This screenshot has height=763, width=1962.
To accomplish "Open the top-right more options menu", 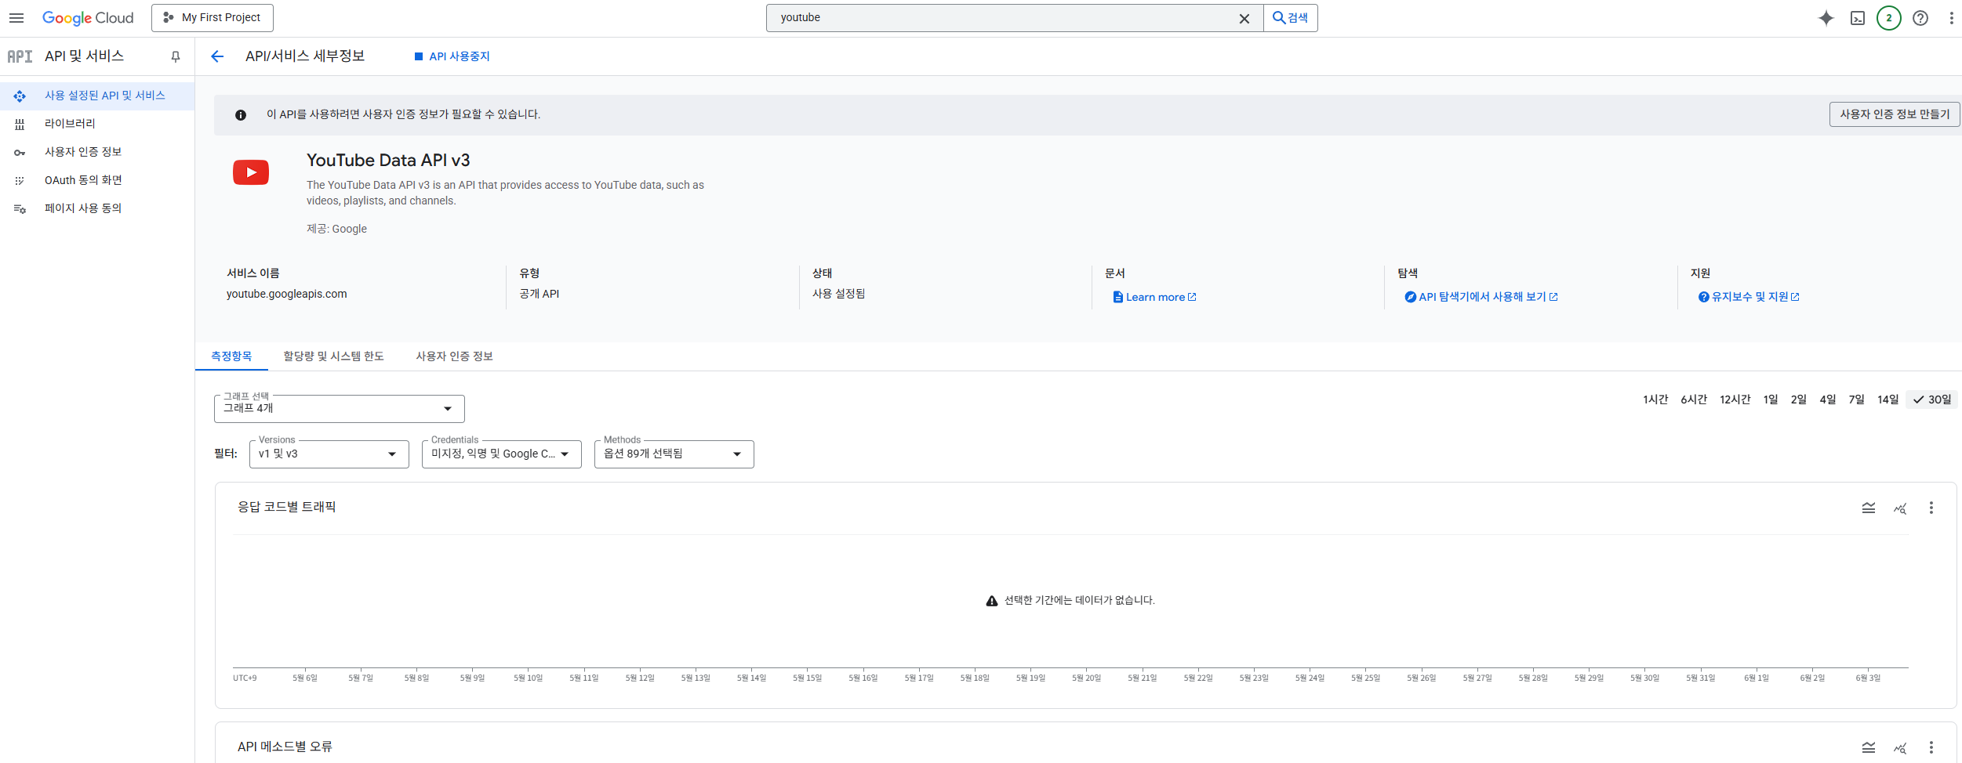I will pyautogui.click(x=1951, y=17).
